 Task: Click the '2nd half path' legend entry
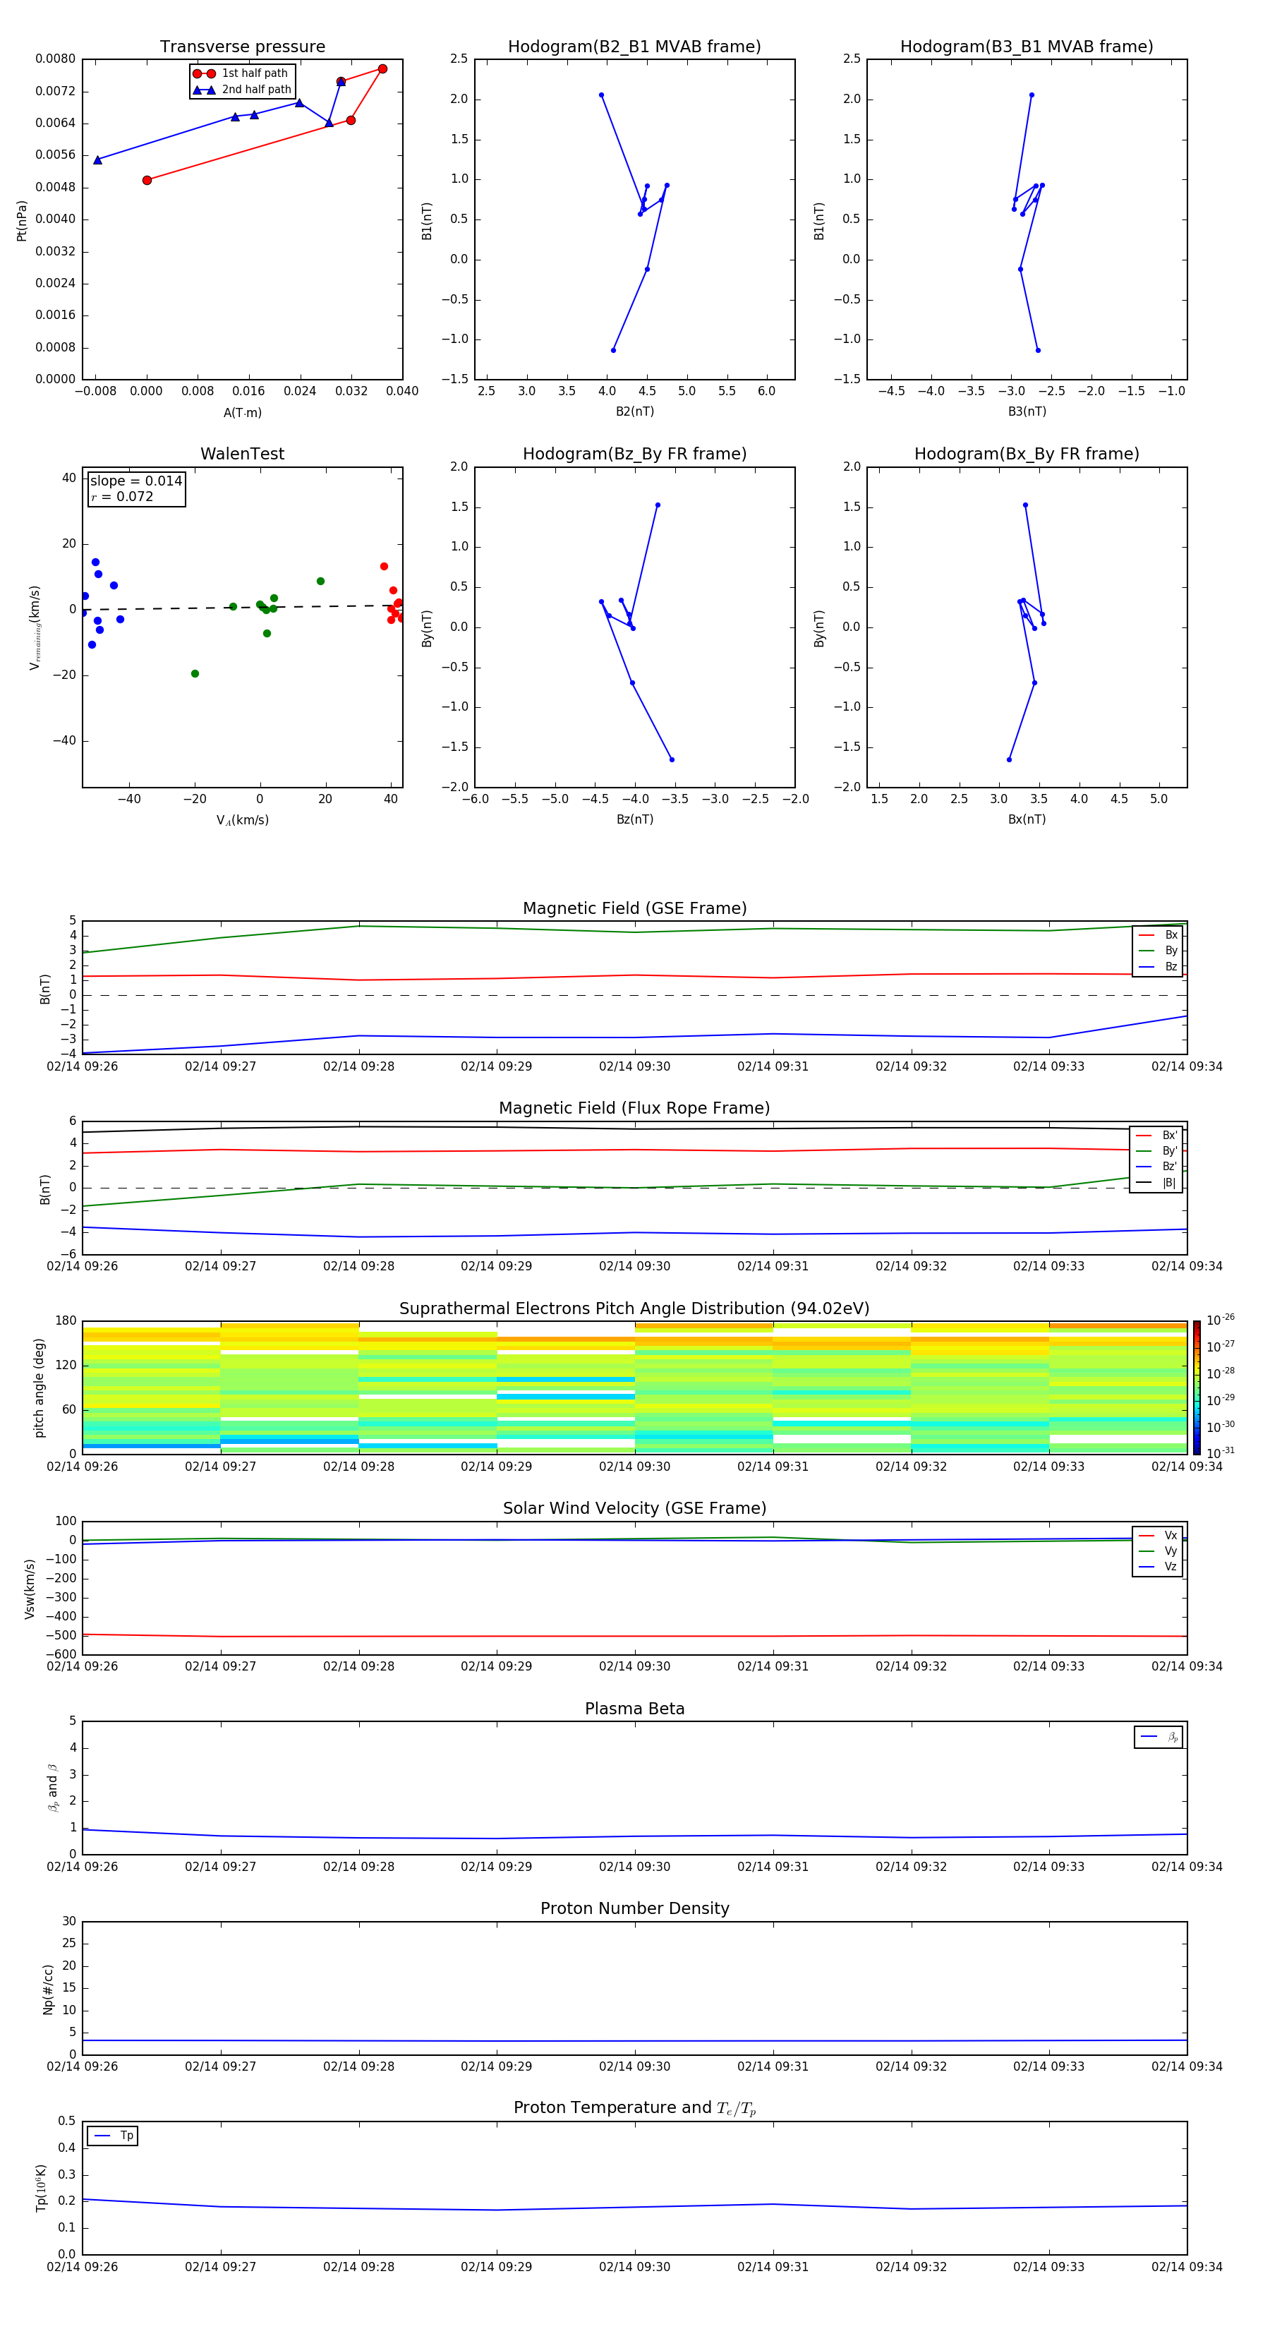click(x=241, y=90)
